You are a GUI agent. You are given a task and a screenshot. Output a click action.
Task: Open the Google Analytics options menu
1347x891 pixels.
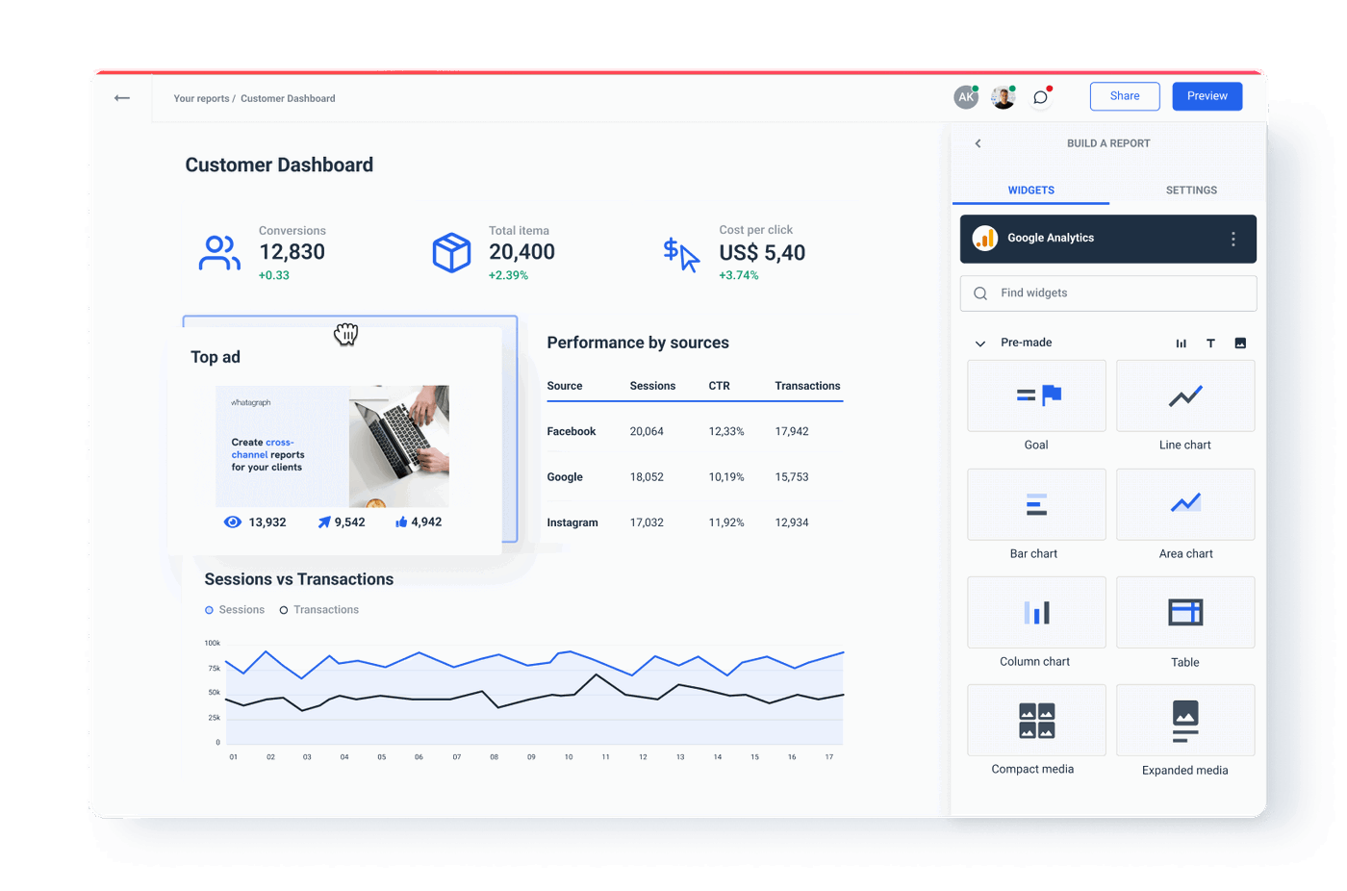1233,239
